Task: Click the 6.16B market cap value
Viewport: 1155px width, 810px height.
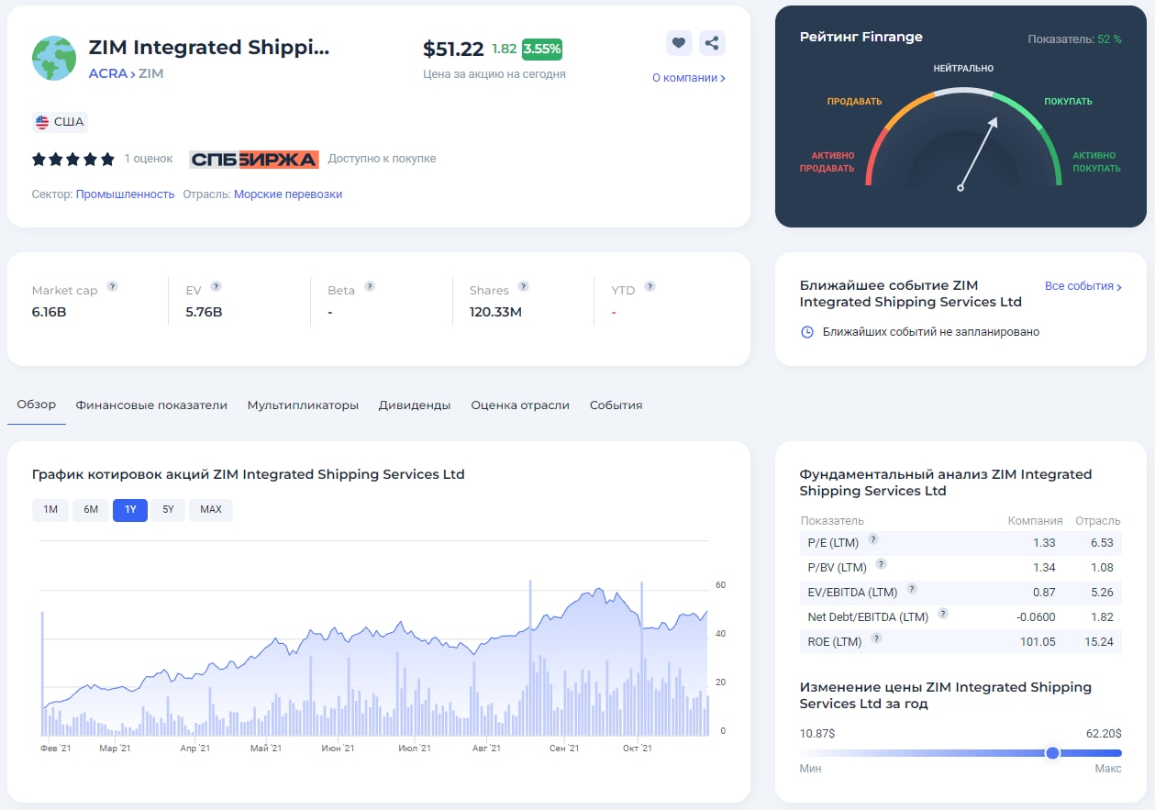Action: [49, 312]
